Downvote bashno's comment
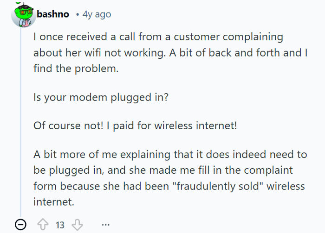The width and height of the screenshot is (325, 233). tap(77, 225)
